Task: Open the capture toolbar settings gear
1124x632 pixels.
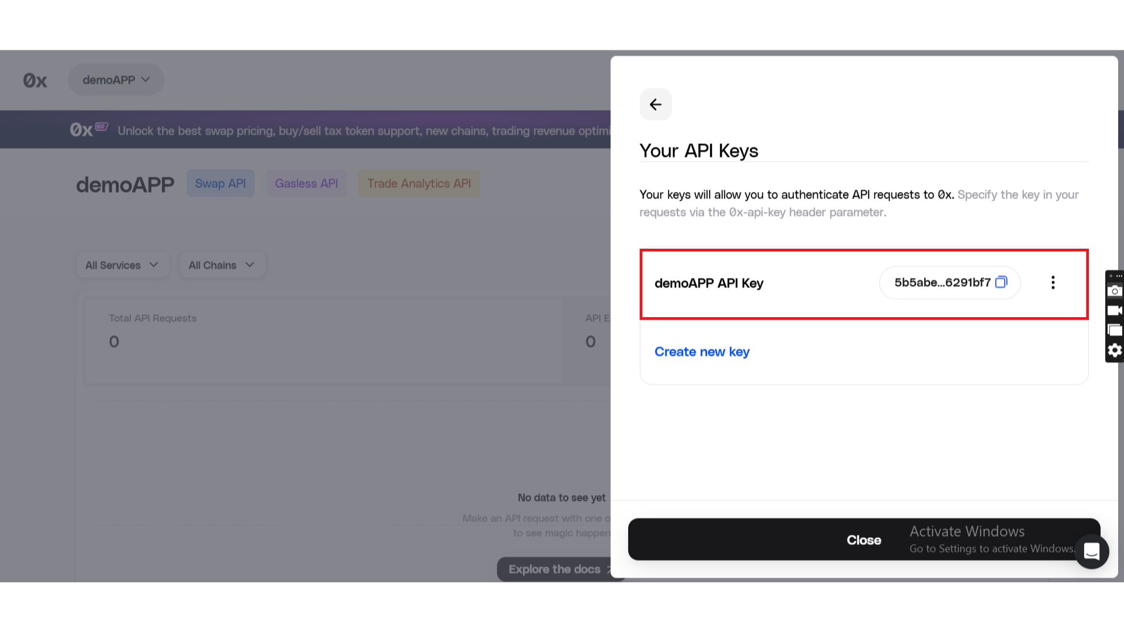Action: (x=1115, y=350)
